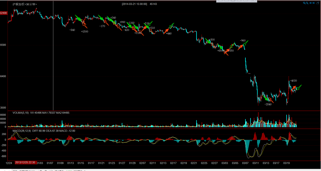Click the +440 trade result label
The width and height of the screenshot is (321, 171).
(x=169, y=33)
